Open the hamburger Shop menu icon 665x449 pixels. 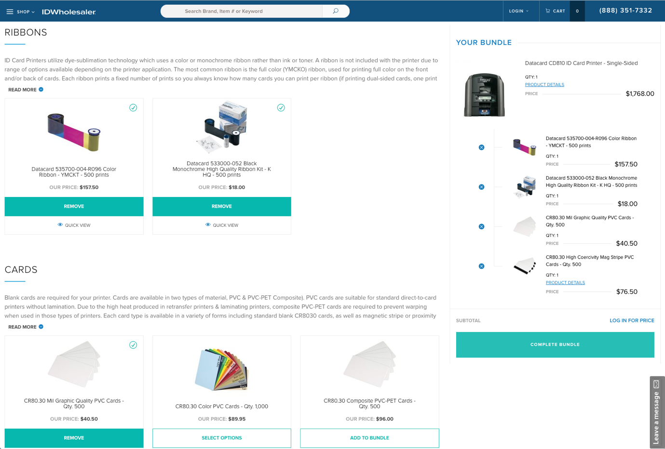click(x=10, y=12)
